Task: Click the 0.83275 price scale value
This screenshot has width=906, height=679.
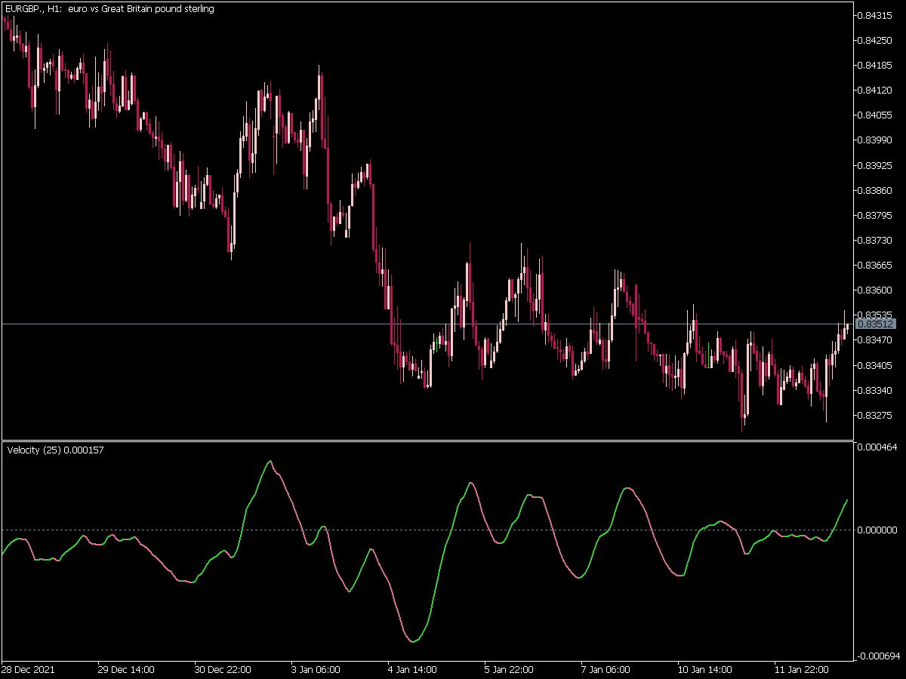Action: tap(876, 415)
